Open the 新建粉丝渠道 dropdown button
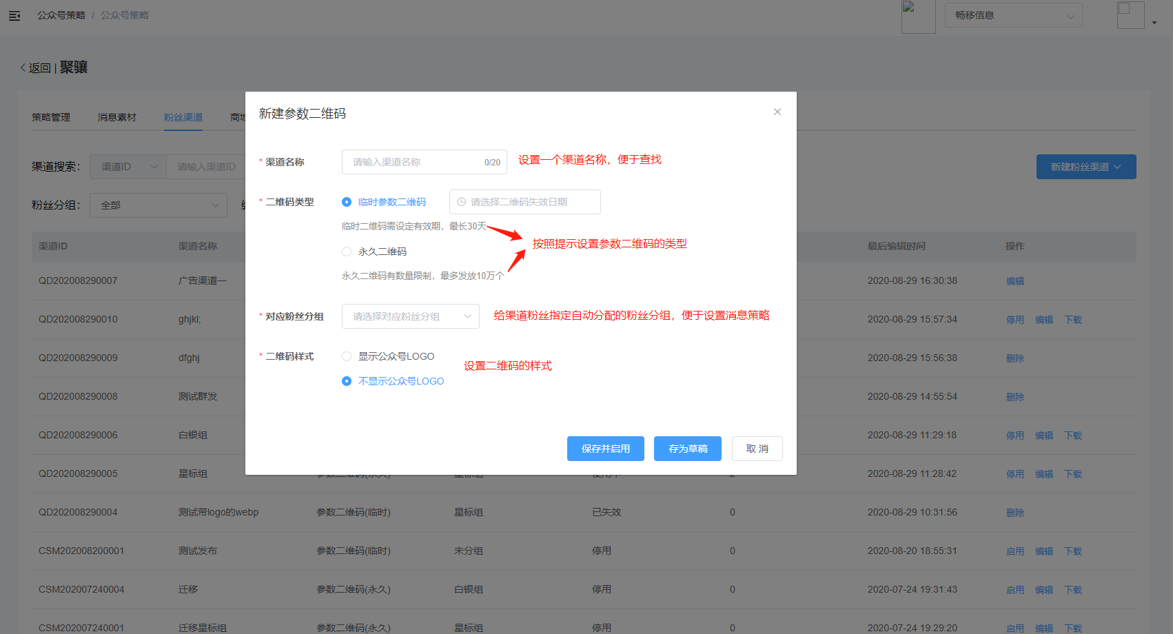Viewport: 1173px width, 634px height. pos(1085,167)
